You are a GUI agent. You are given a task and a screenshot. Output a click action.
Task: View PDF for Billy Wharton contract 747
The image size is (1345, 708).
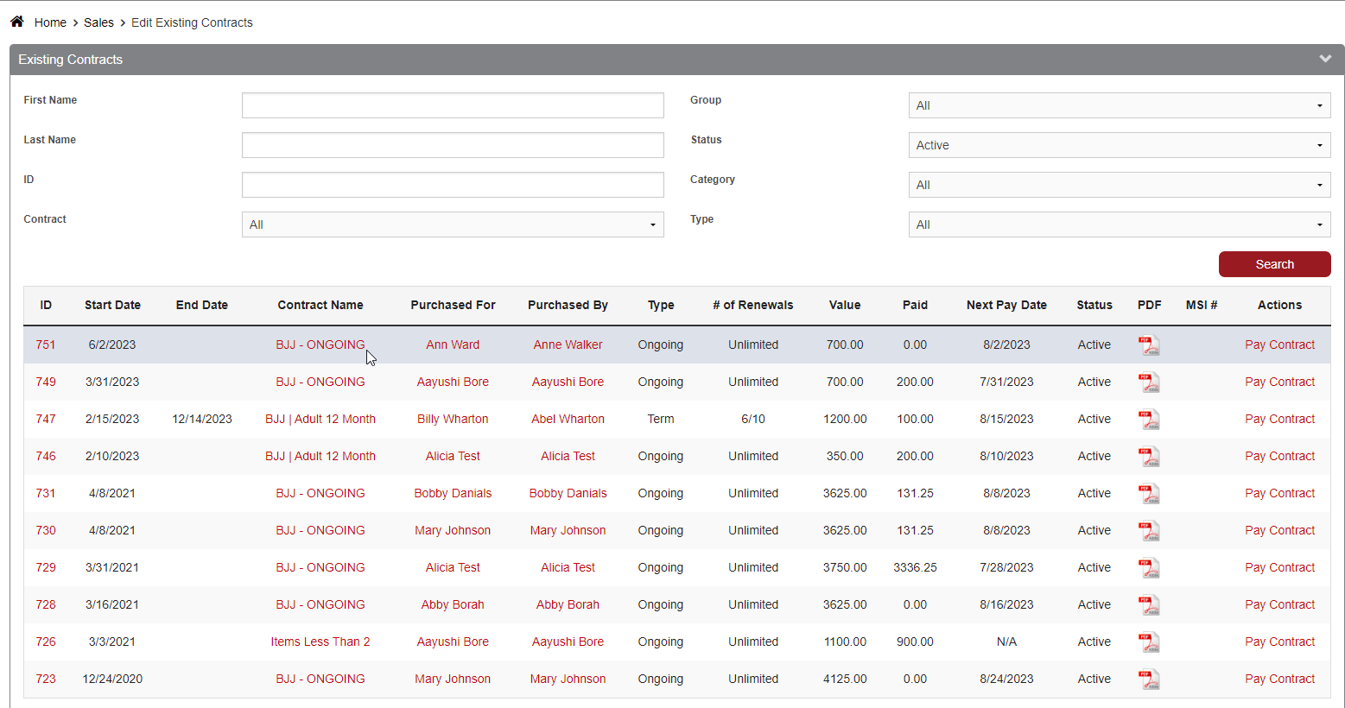point(1148,420)
